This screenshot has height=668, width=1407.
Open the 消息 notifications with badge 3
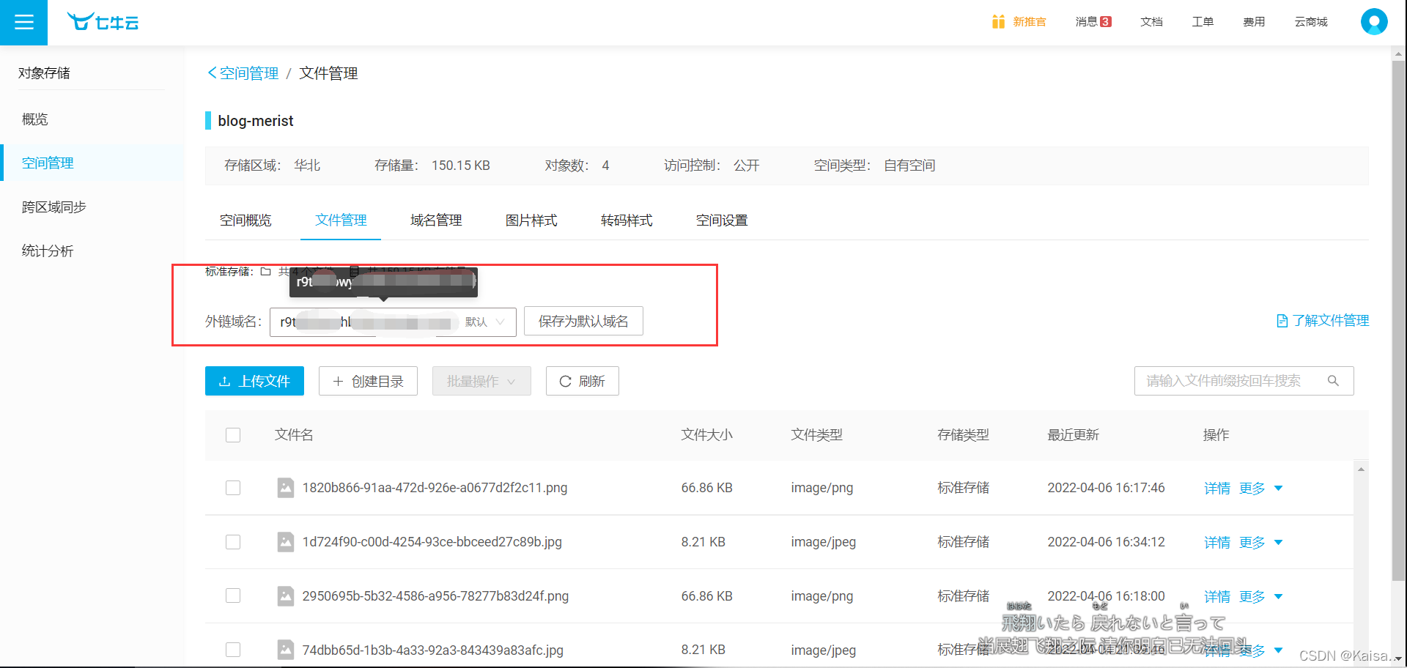click(x=1092, y=22)
